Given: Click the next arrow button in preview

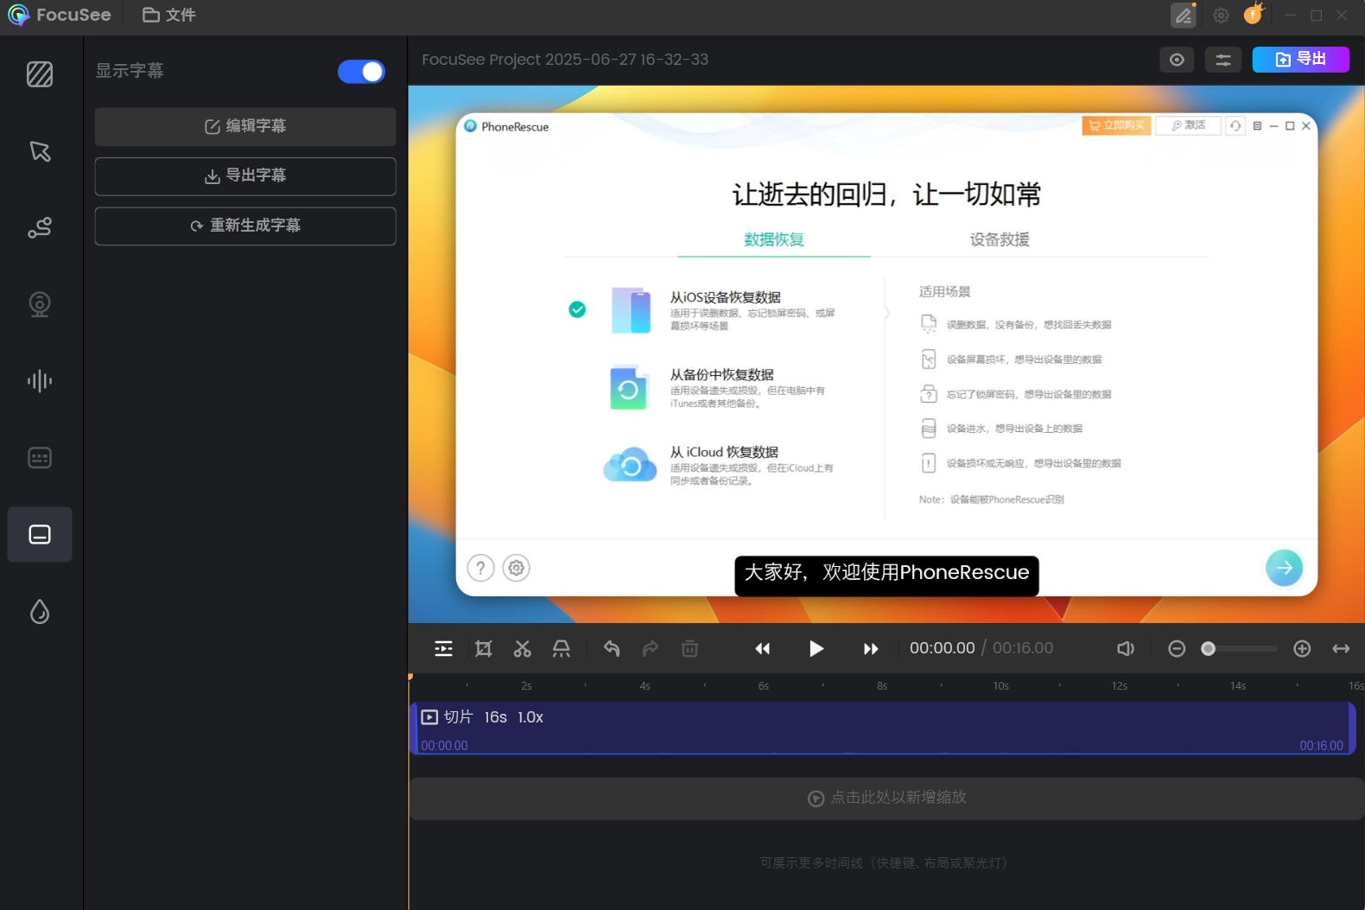Looking at the screenshot, I should [1284, 568].
